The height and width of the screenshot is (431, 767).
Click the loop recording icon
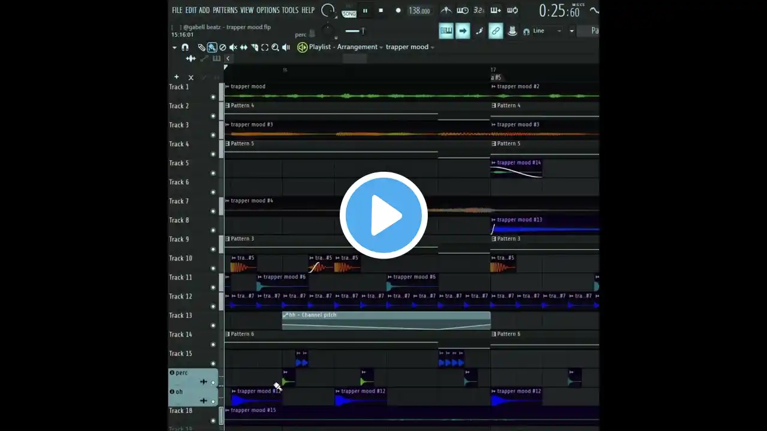(x=512, y=10)
